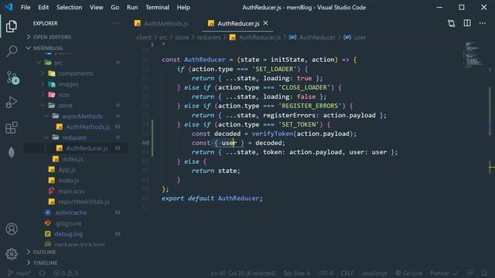Open the View menu

tap(96, 7)
